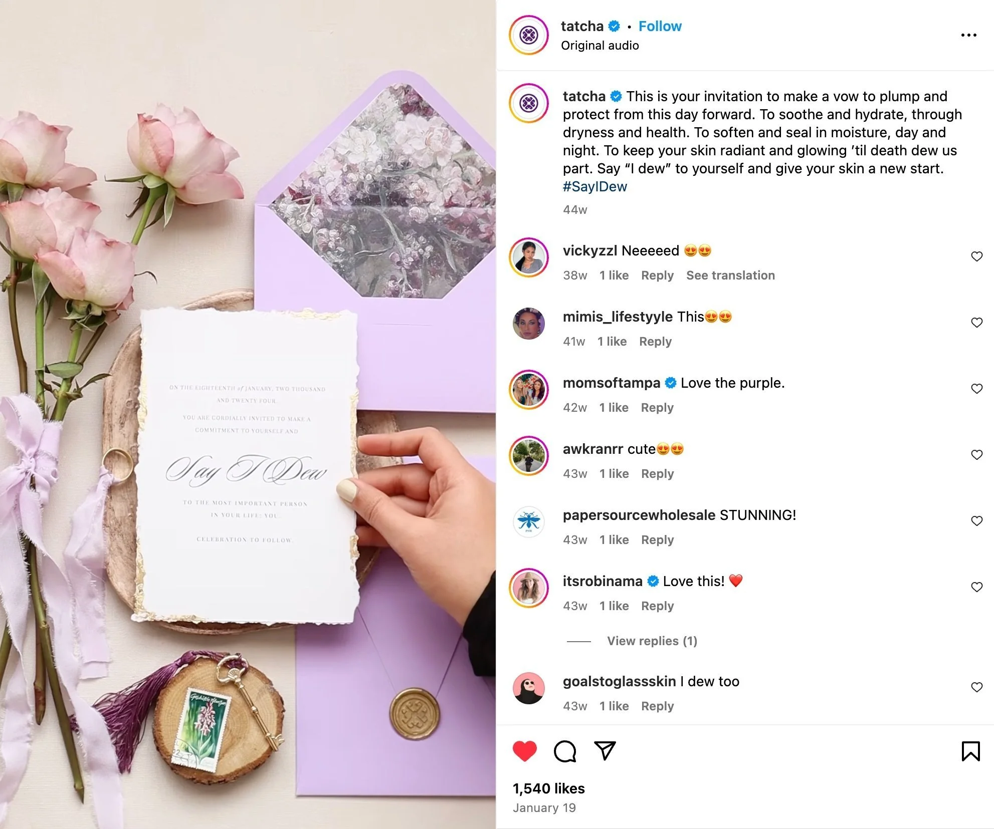The height and width of the screenshot is (829, 994).
Task: Save post with the bookmark icon
Action: point(971,751)
